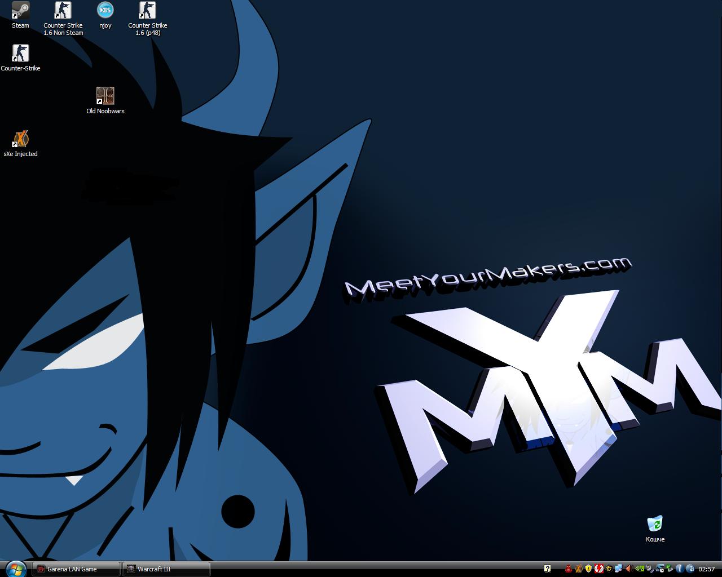The height and width of the screenshot is (577, 722).
Task: Click the question mark help tray icon
Action: [x=547, y=569]
